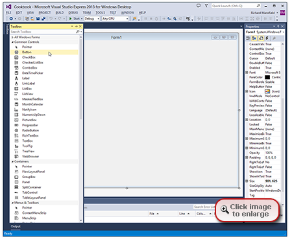Select the Button control in the Toolbox
This screenshot has height=241, width=292.
coord(44,52)
